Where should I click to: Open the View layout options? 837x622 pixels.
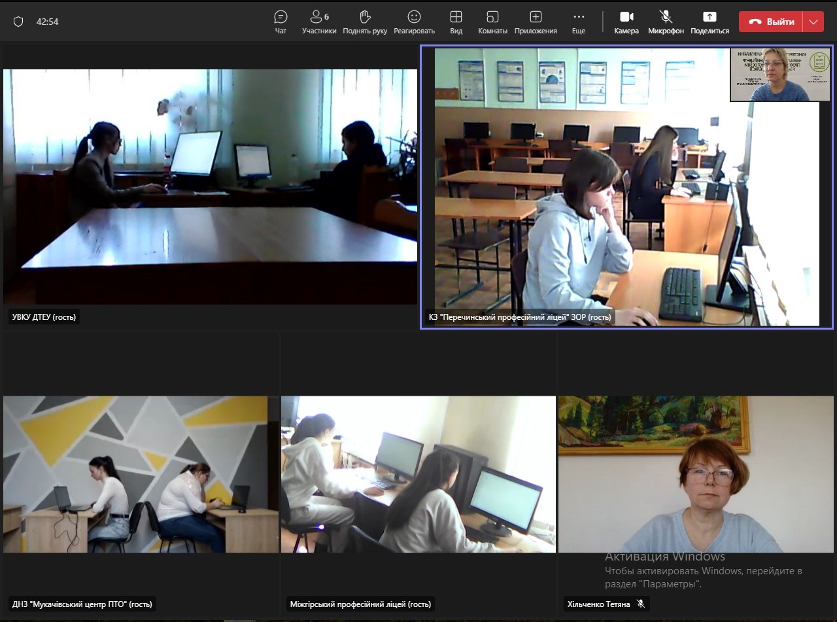[x=456, y=22]
